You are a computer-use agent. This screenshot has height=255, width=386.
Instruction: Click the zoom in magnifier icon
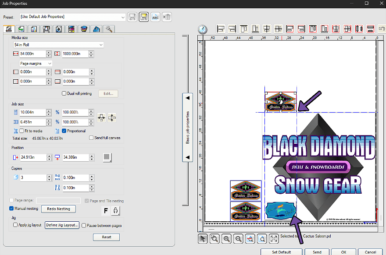click(226, 239)
